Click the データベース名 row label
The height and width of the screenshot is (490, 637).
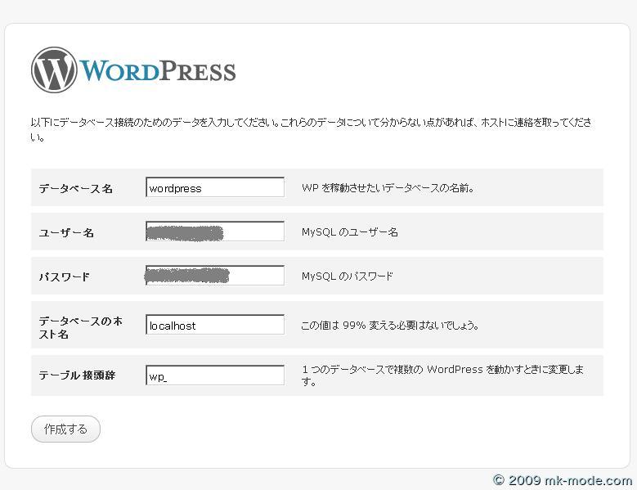pos(75,189)
